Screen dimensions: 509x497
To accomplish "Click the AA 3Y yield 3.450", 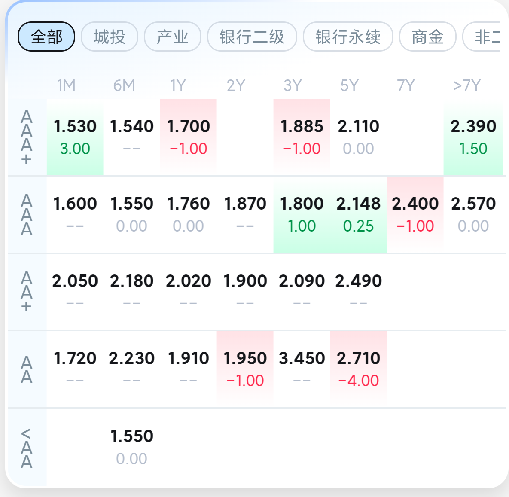I will point(302,369).
